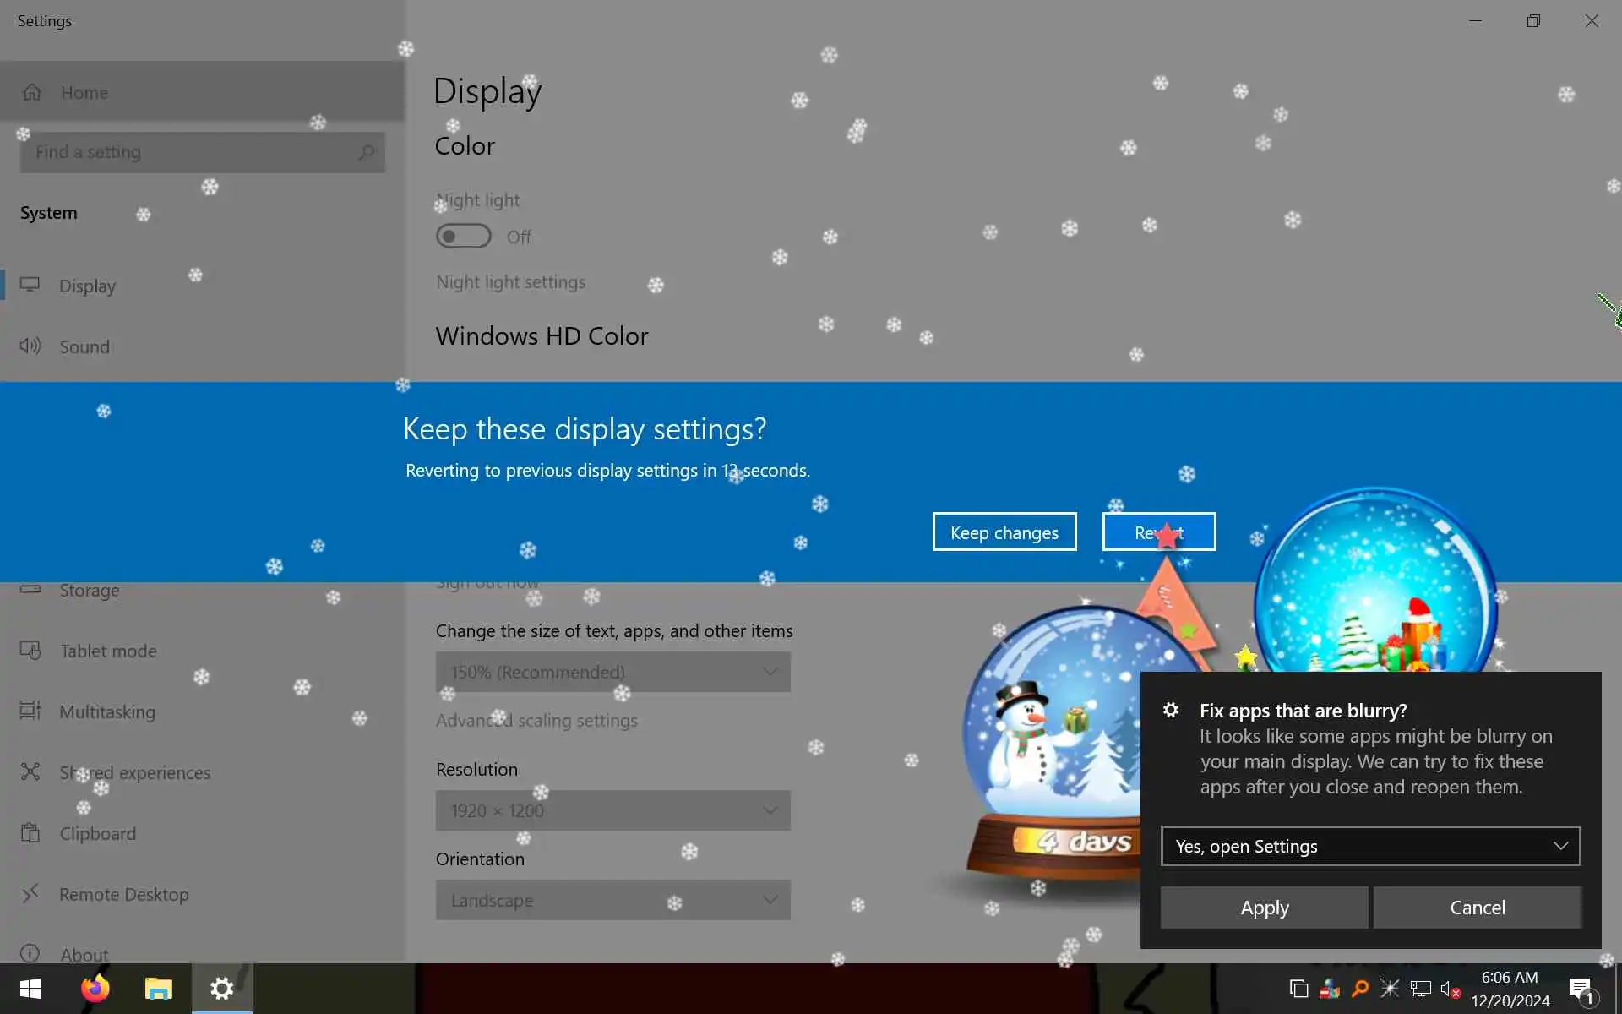Screen dimensions: 1622x1014
Task: Click the muted volume tray icon
Action: coord(1450,988)
